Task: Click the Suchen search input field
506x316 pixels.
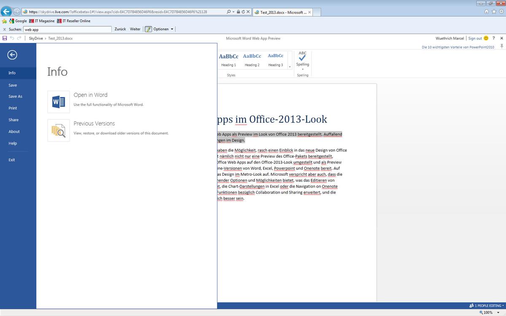Action: 67,29
